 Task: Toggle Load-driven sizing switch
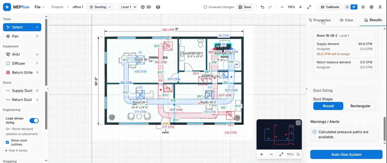click(34, 121)
